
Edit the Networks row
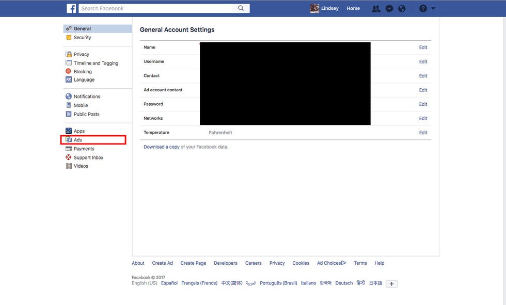pyautogui.click(x=423, y=118)
